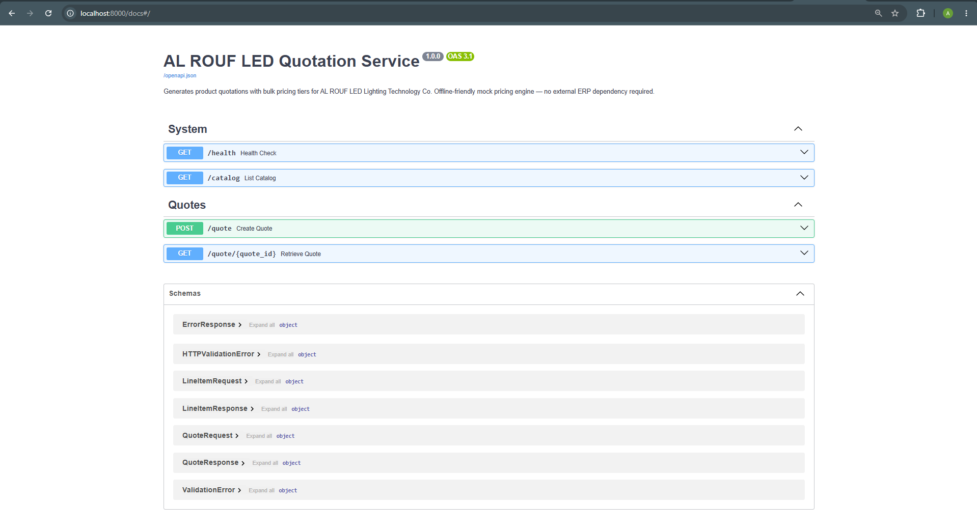Image resolution: width=977 pixels, height=530 pixels.
Task: Click Expand all for ValidationError
Action: [262, 490]
